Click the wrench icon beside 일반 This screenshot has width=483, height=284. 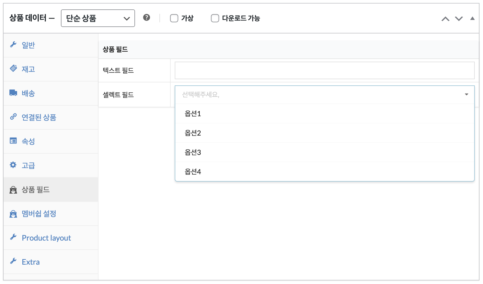13,45
